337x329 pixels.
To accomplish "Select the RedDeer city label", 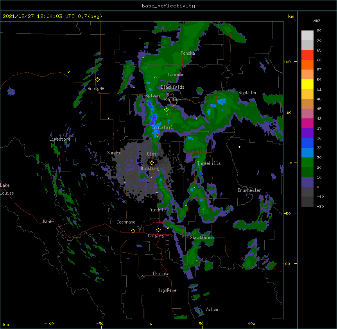I will pos(172,100).
